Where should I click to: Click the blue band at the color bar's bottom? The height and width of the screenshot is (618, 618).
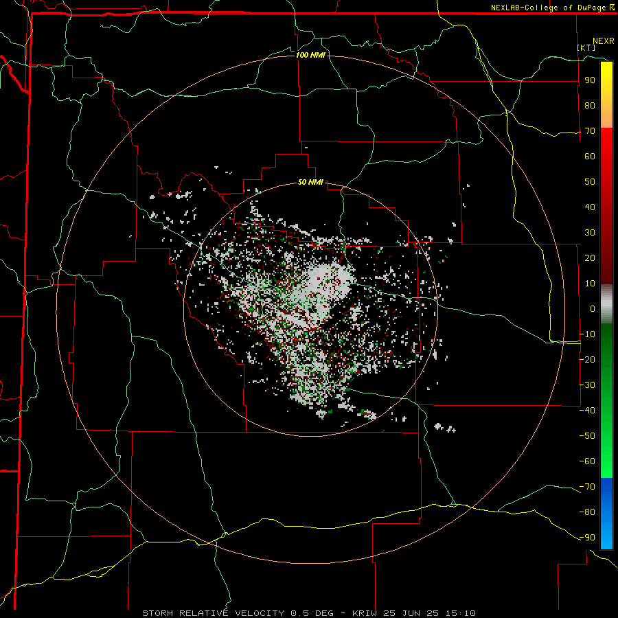point(606,514)
